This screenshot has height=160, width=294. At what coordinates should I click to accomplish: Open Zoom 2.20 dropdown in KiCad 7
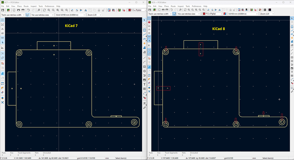click(x=94, y=15)
